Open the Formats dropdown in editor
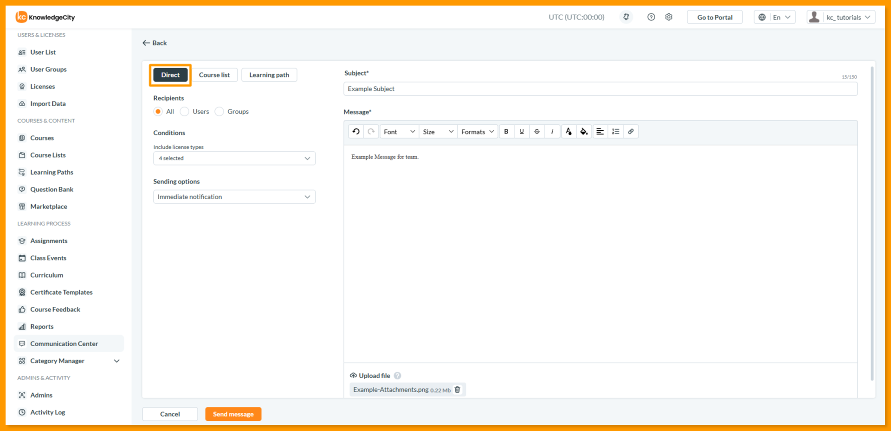Screen dimensions: 891x431 click(x=478, y=132)
